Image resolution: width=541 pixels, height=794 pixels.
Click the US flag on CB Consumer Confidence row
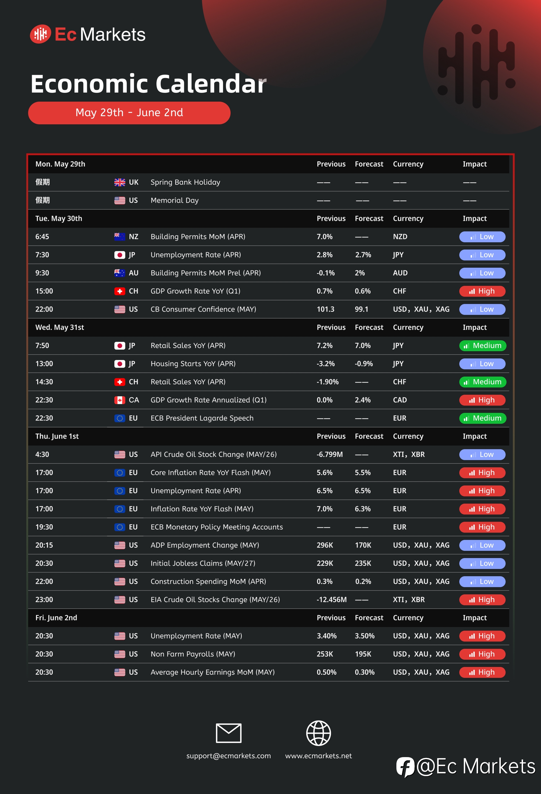120,309
